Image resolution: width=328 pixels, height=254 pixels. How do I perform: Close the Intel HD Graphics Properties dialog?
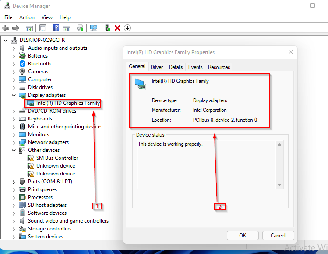[291, 52]
